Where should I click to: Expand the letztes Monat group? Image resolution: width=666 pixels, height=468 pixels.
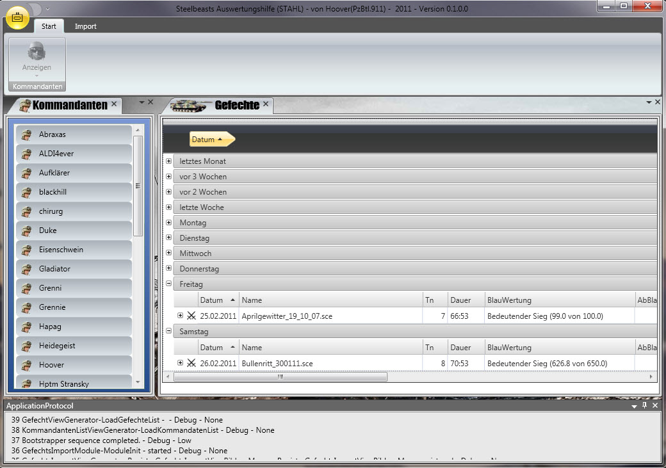(168, 161)
